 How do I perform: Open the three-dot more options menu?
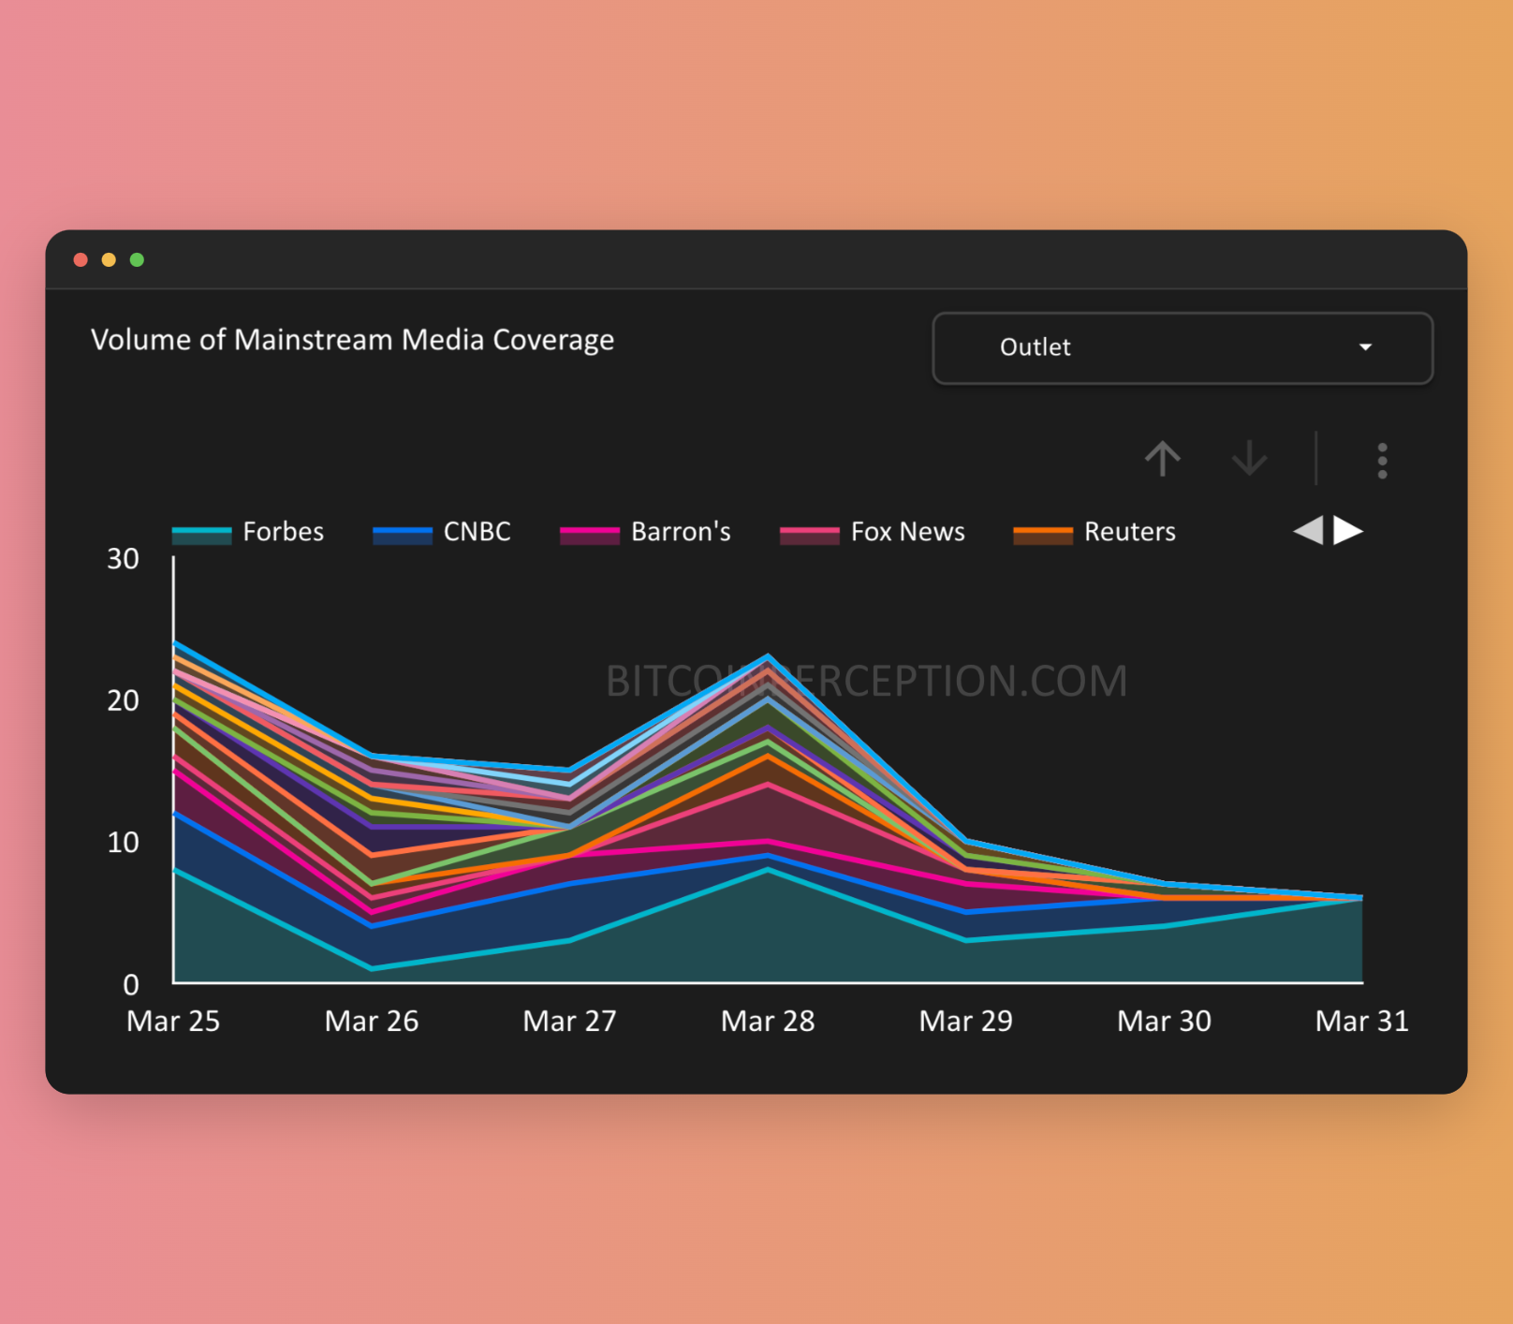click(1382, 461)
